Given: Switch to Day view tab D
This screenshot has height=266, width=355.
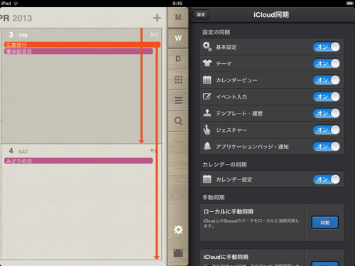Looking at the screenshot, I should click(x=178, y=59).
